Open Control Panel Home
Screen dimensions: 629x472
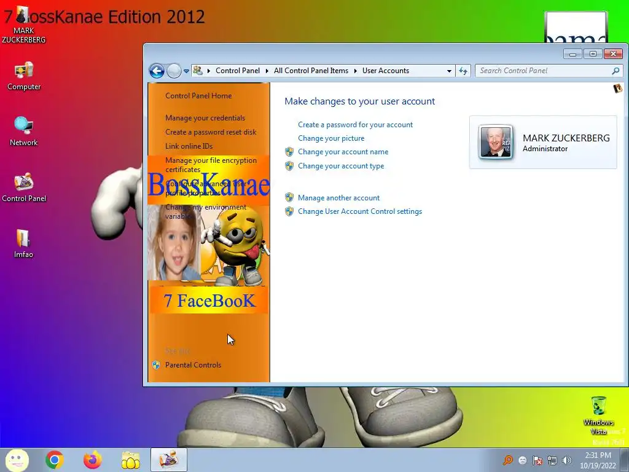[198, 95]
